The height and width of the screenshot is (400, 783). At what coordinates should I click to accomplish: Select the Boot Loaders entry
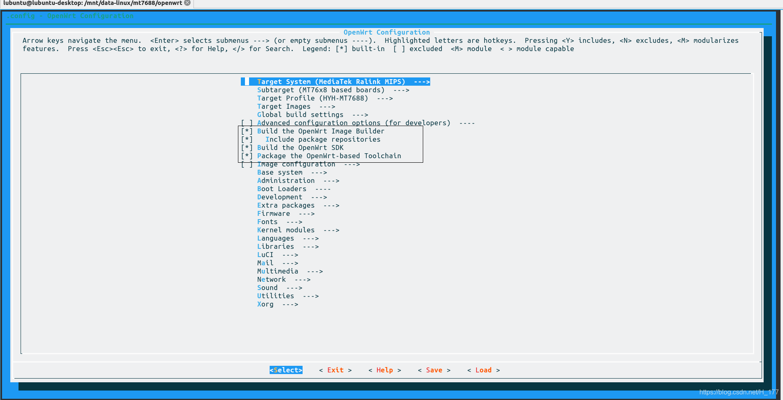click(x=294, y=189)
